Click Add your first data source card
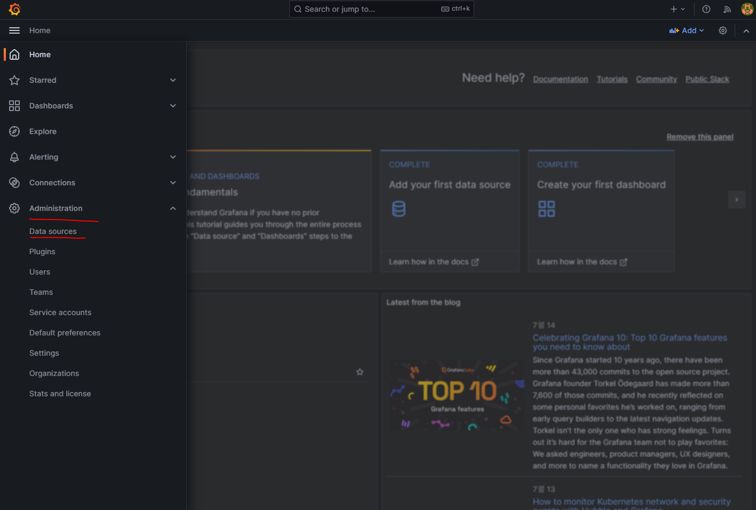The width and height of the screenshot is (756, 510). click(x=450, y=211)
